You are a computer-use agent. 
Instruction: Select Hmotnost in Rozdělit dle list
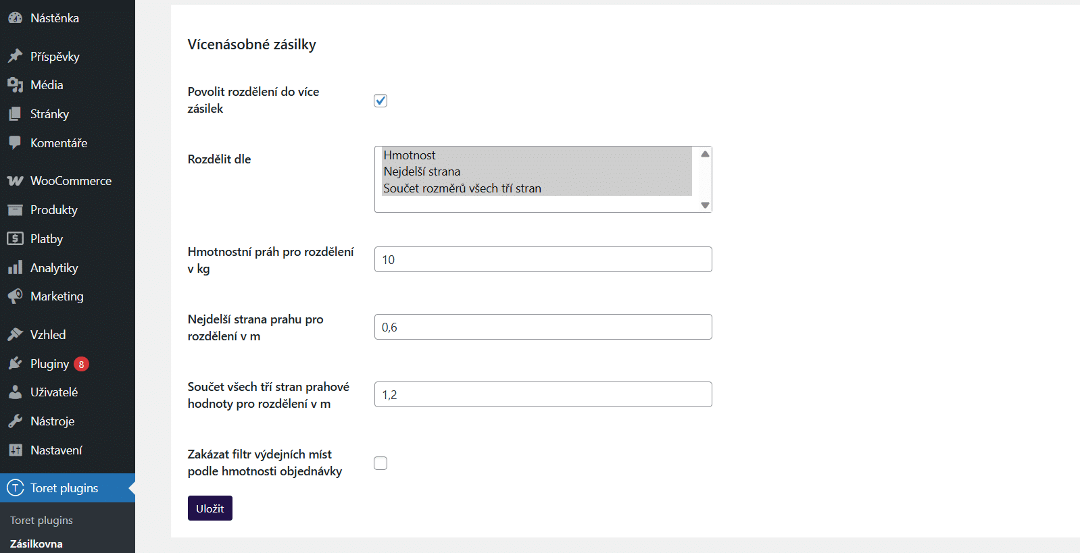point(410,155)
